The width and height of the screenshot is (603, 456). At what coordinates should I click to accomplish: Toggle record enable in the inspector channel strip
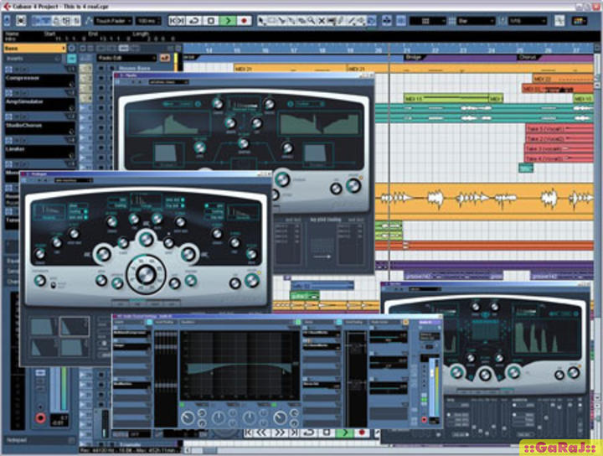(39, 417)
